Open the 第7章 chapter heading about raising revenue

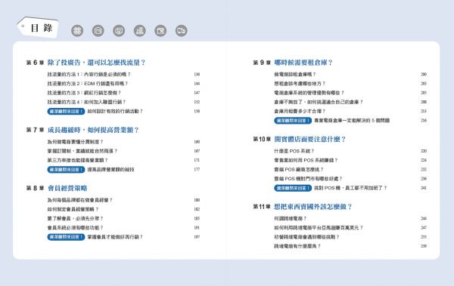pyautogui.click(x=82, y=130)
